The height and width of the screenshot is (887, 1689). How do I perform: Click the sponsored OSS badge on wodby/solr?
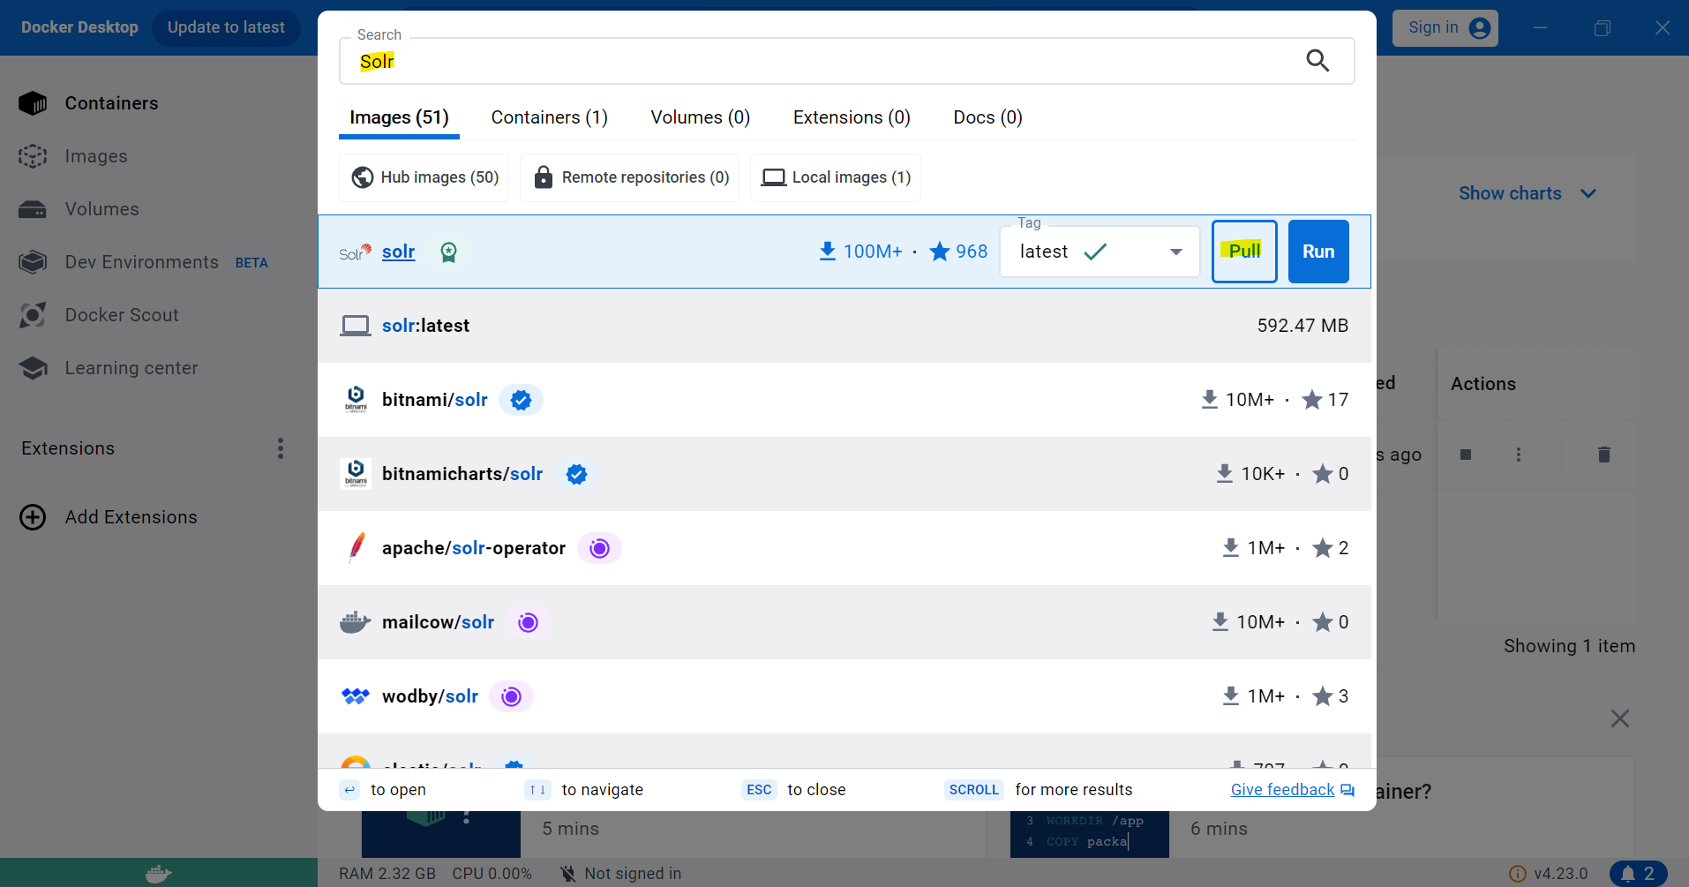pos(511,696)
